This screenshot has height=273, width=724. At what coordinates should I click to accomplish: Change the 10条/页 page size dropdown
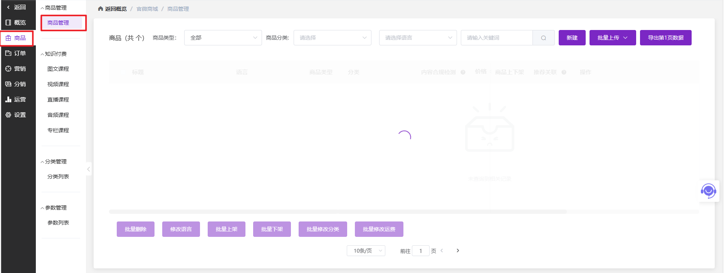[366, 251]
